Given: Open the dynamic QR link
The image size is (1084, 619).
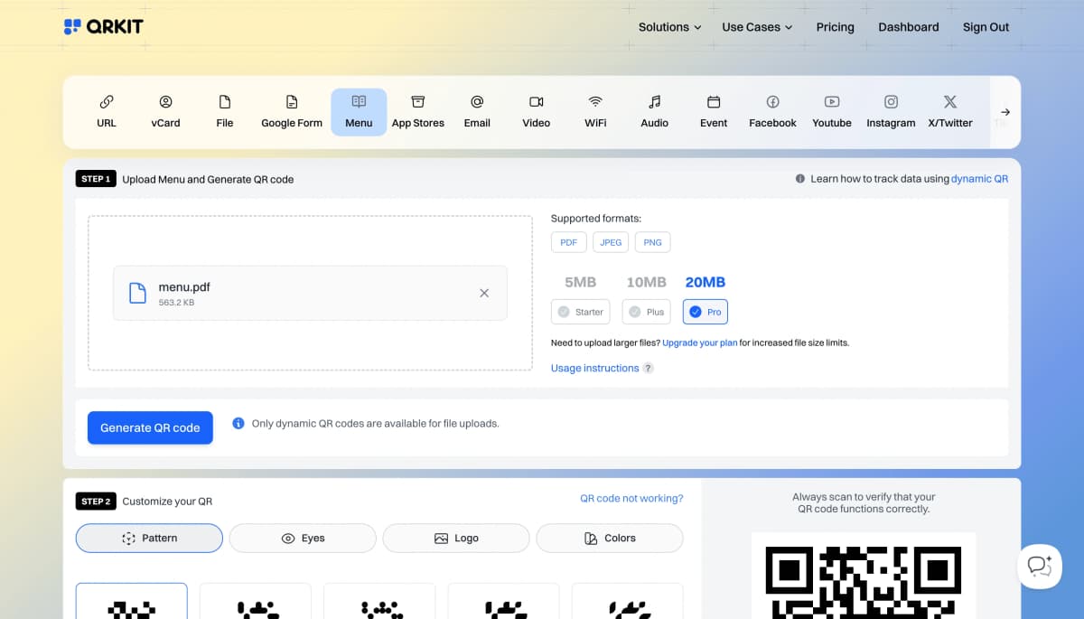Looking at the screenshot, I should [979, 179].
